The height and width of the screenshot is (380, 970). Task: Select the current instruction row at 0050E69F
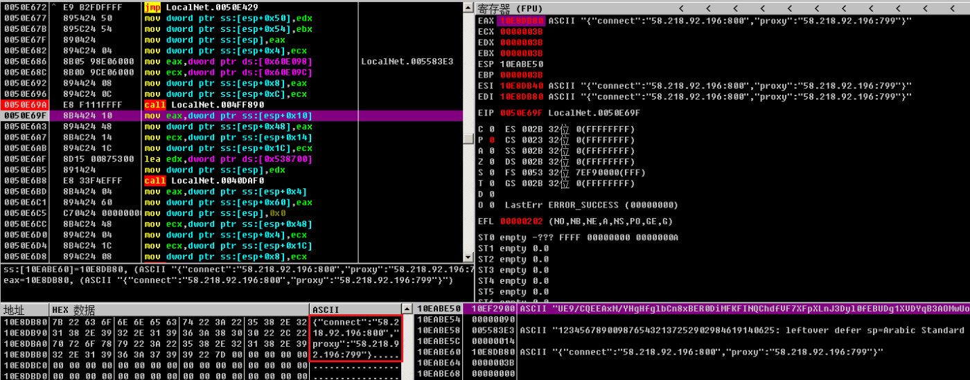click(231, 116)
